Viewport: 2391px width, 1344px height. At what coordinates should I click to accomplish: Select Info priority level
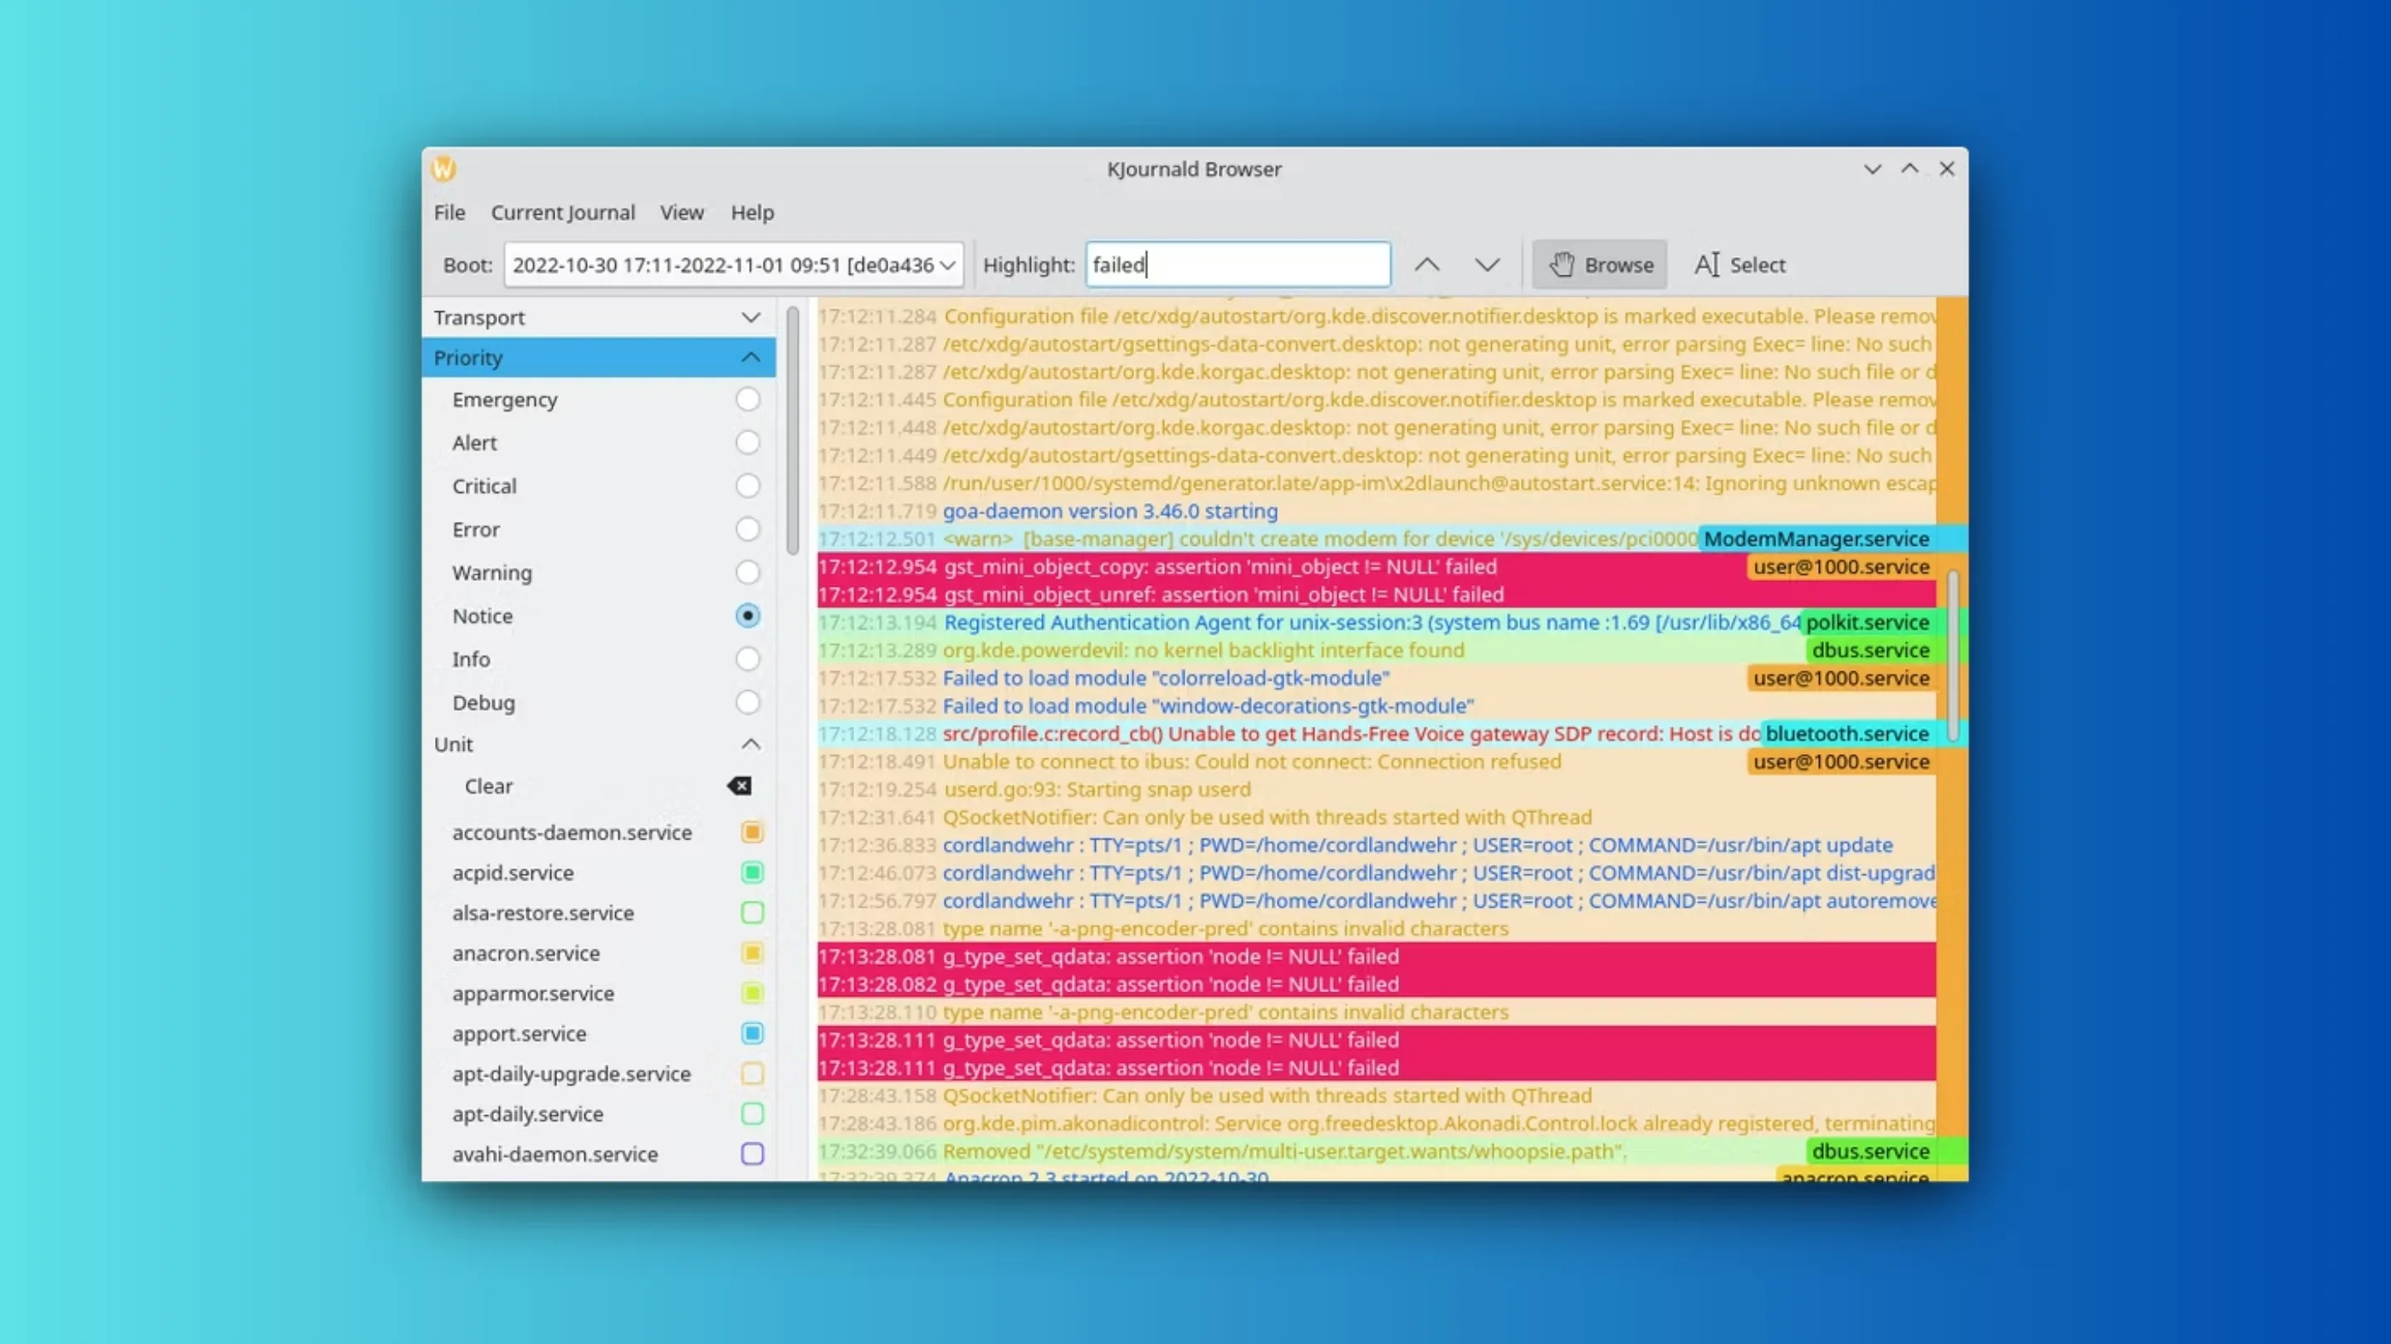tap(747, 660)
